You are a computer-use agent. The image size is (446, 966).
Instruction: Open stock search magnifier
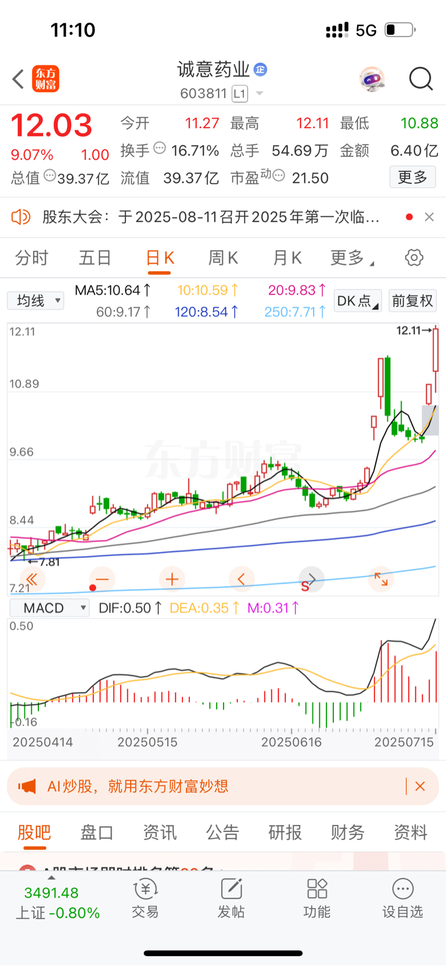[x=421, y=79]
